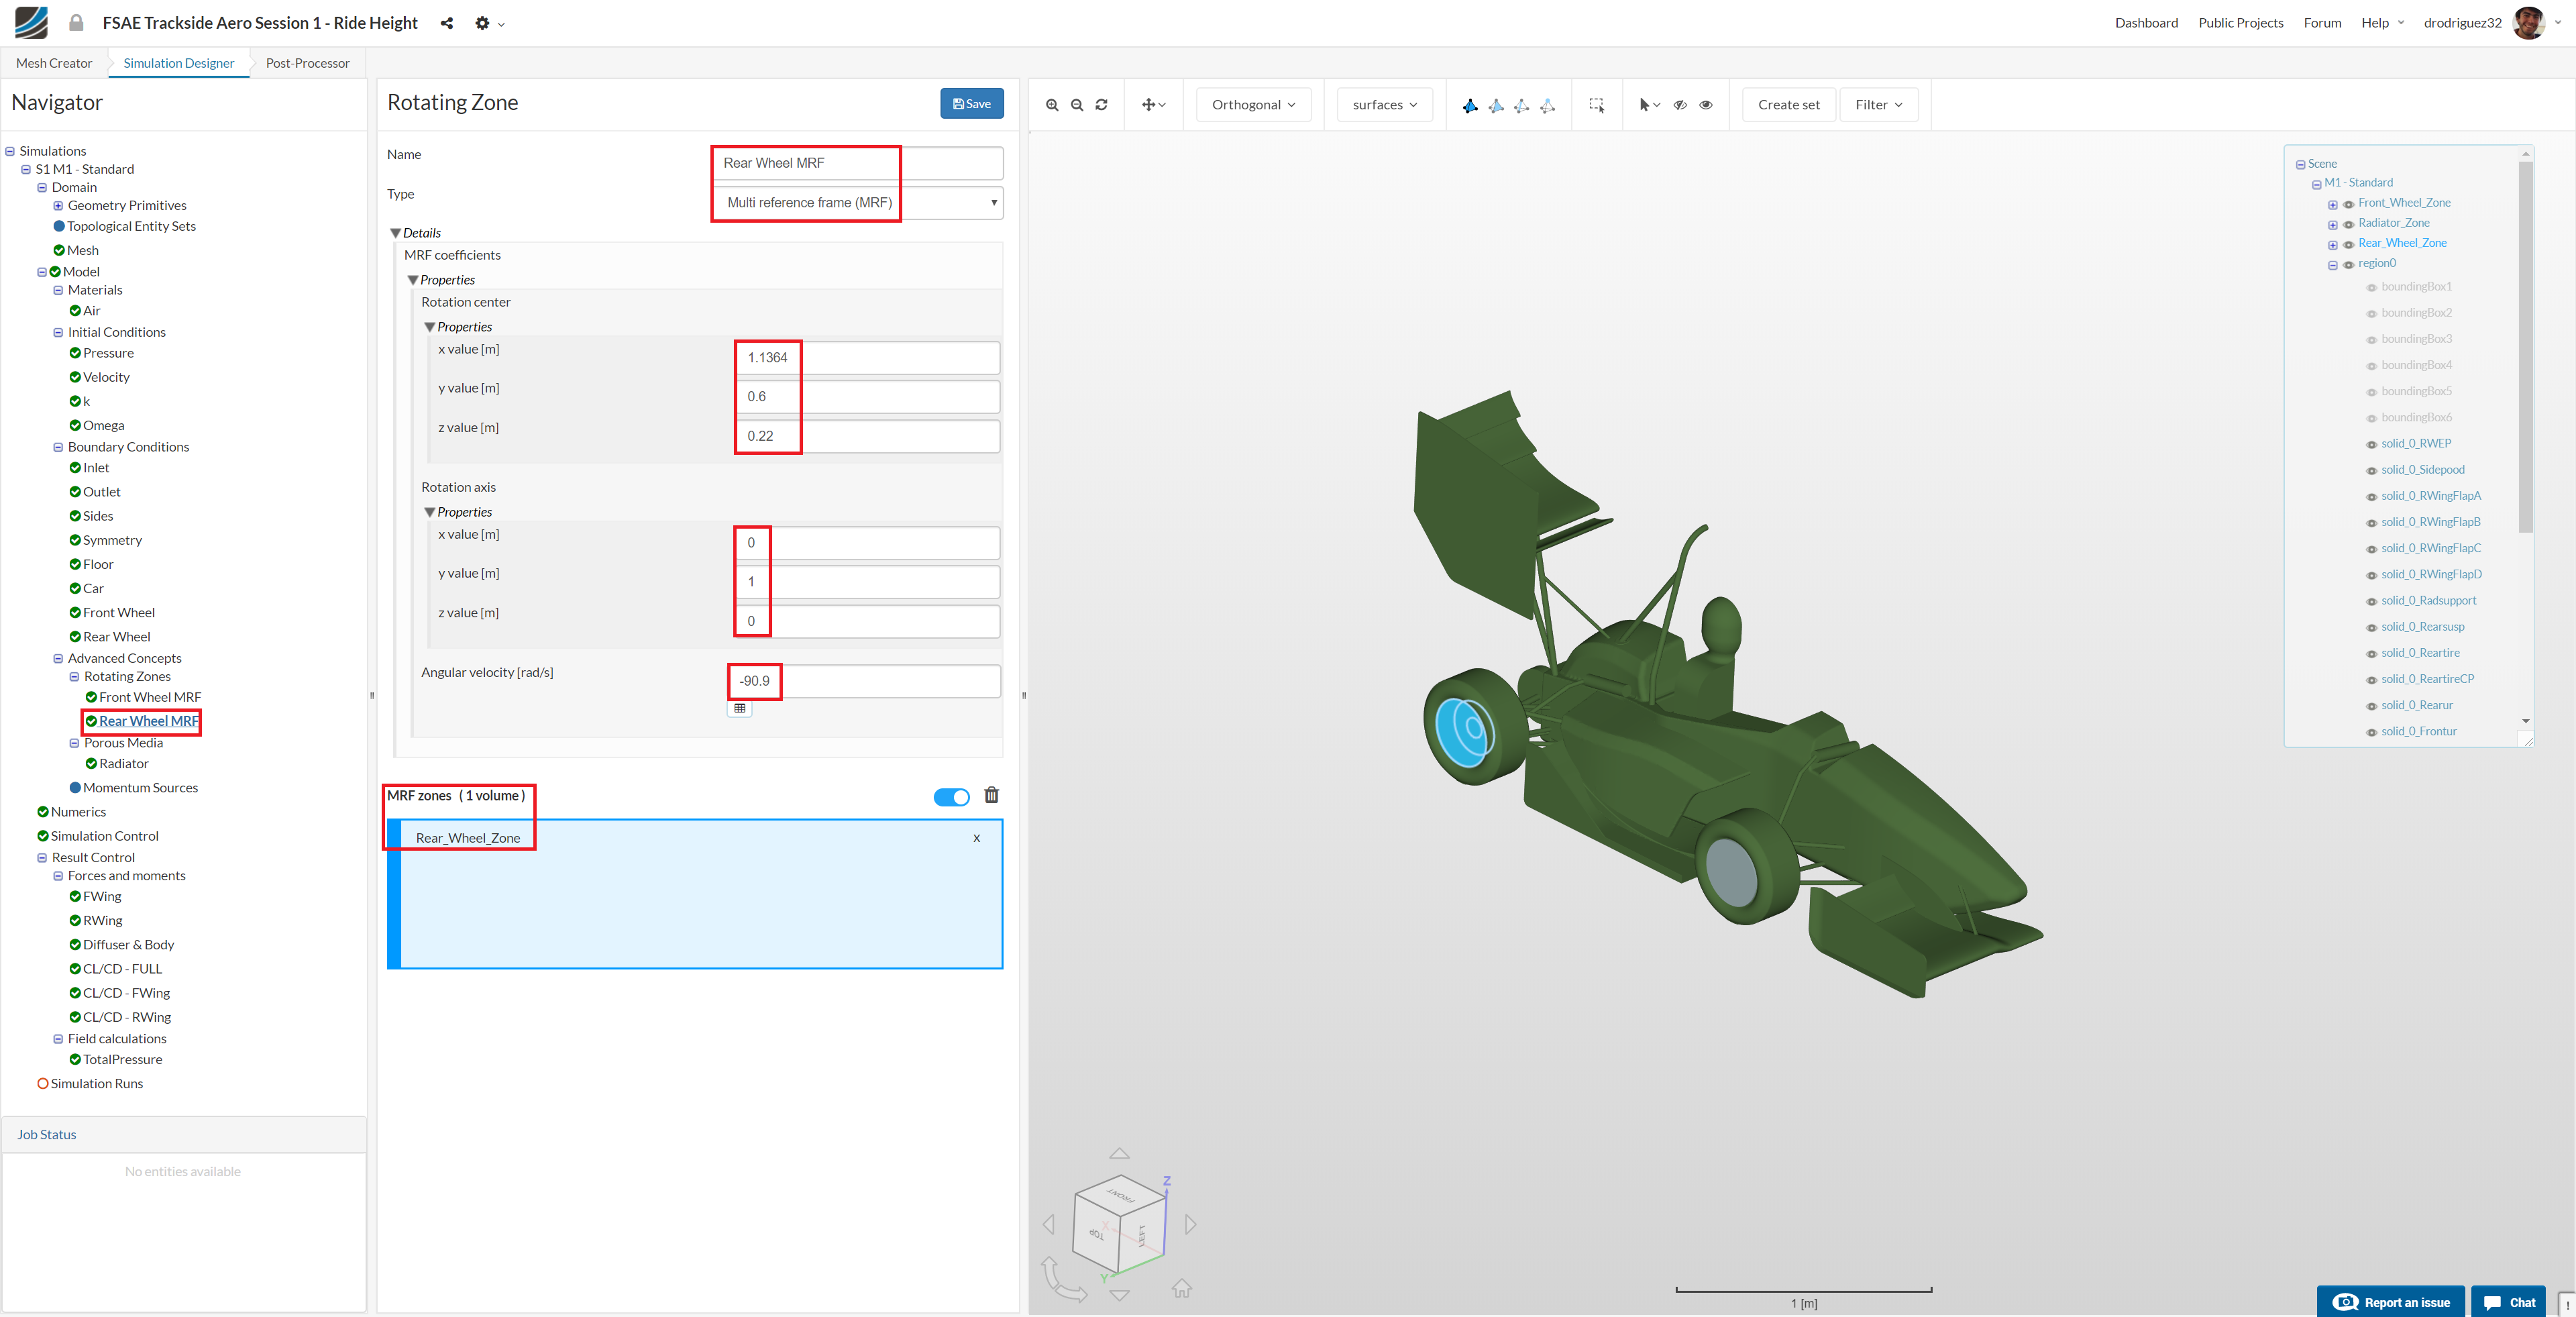This screenshot has width=2576, height=1317.
Task: Click the reset view refresh icon
Action: 1101,105
